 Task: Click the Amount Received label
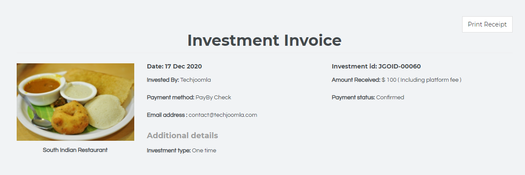tap(356, 80)
